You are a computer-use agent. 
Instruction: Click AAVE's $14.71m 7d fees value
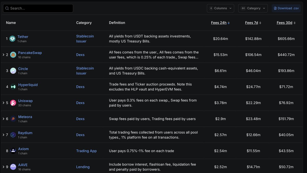click(253, 167)
